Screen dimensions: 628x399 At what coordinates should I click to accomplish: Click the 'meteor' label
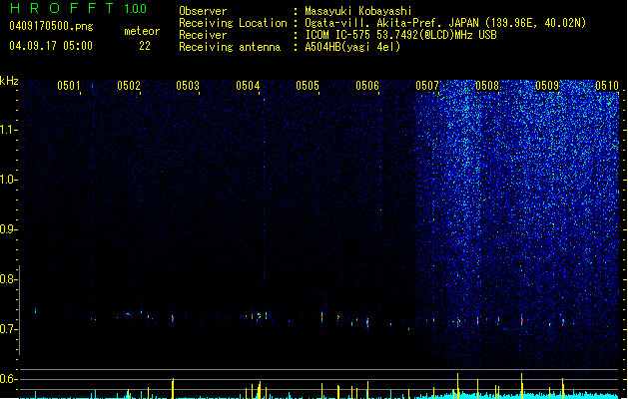[x=142, y=31]
